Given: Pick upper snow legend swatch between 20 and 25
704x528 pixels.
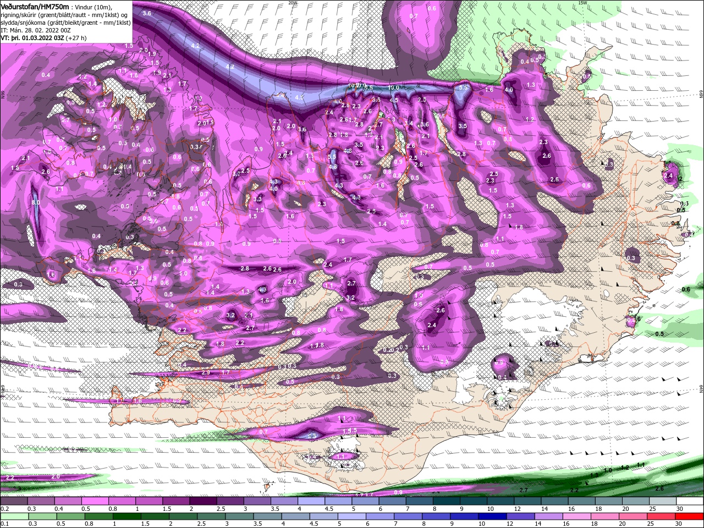Looking at the screenshot, I should 635,501.
